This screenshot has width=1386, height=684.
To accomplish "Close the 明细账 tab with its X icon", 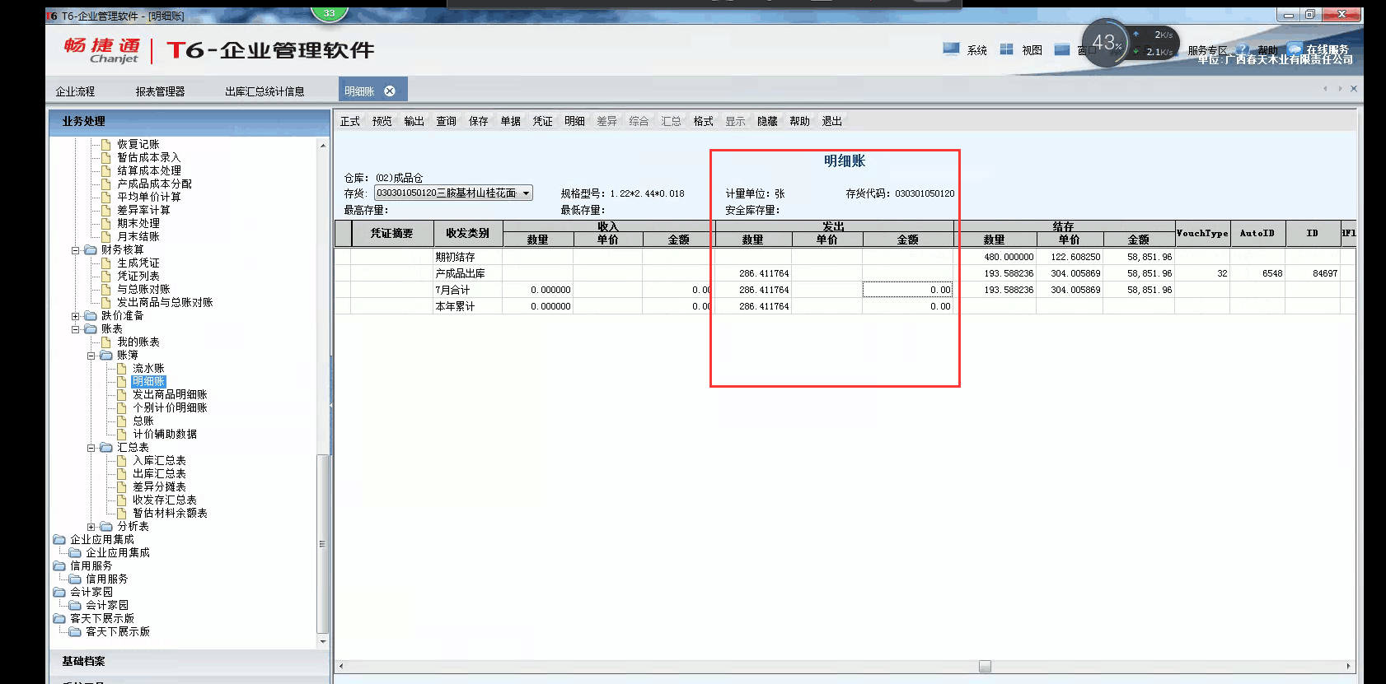I will click(390, 91).
